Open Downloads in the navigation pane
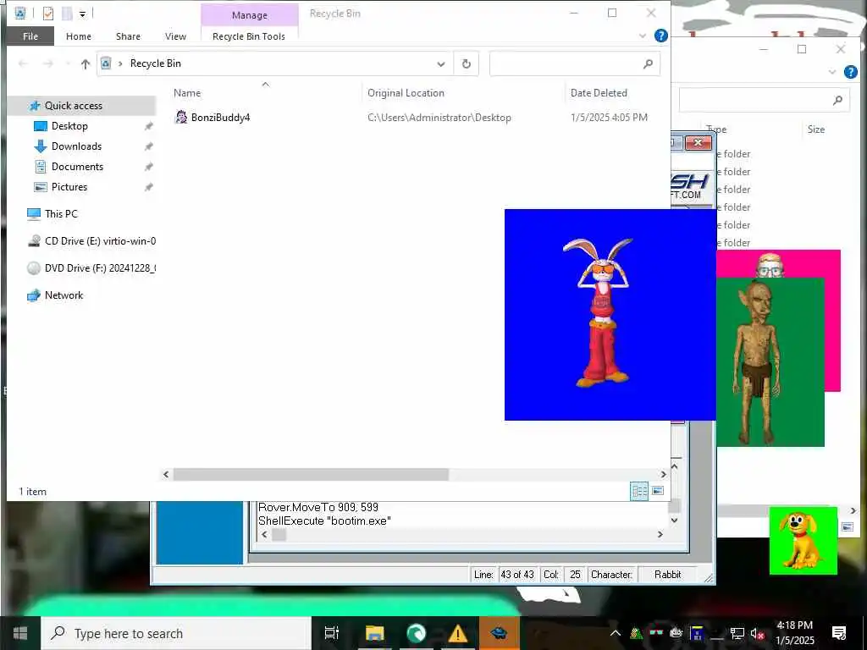Image resolution: width=867 pixels, height=650 pixels. [x=76, y=146]
